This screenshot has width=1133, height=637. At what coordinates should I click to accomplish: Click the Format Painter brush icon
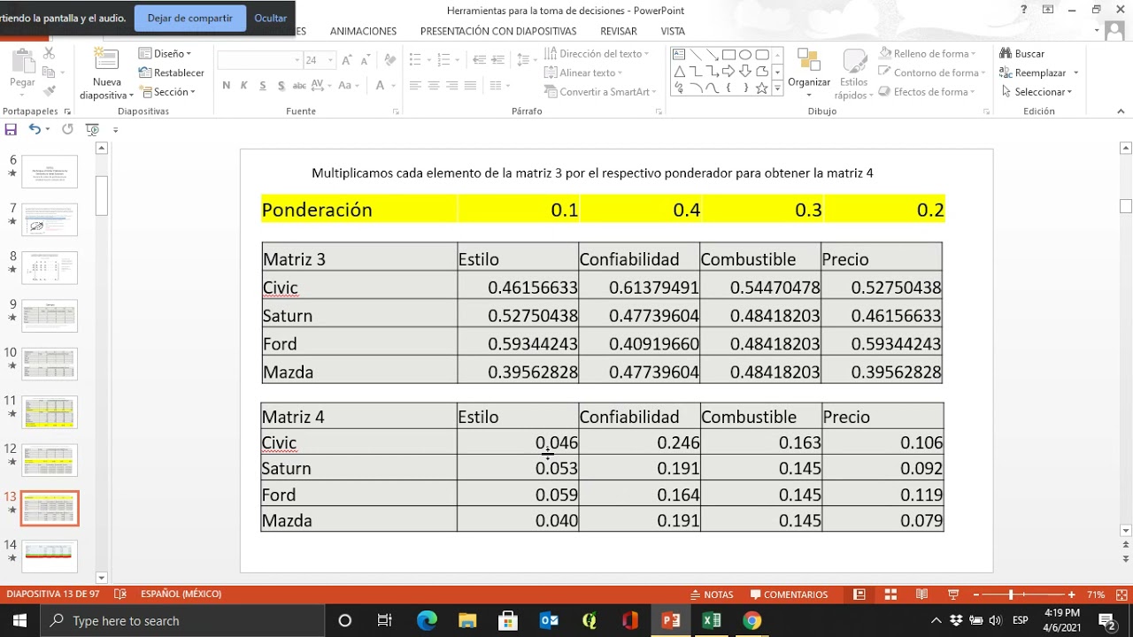49,91
